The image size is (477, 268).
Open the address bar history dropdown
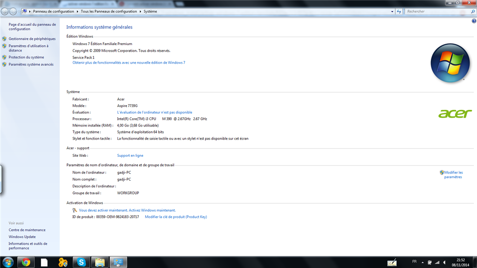(392, 12)
